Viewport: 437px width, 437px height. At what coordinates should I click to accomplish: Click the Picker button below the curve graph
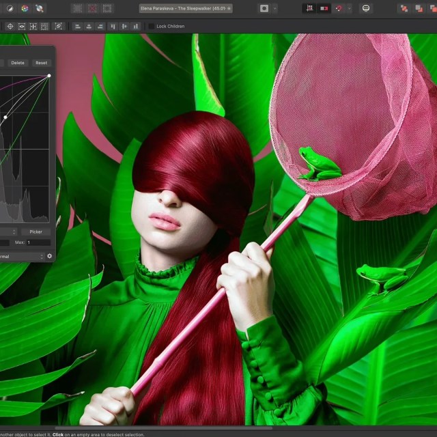[x=36, y=232]
